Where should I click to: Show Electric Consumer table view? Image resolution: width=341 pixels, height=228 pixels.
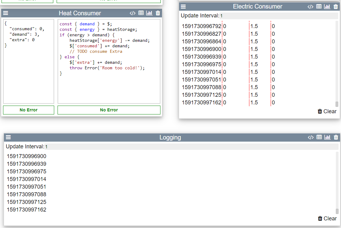coord(319,7)
